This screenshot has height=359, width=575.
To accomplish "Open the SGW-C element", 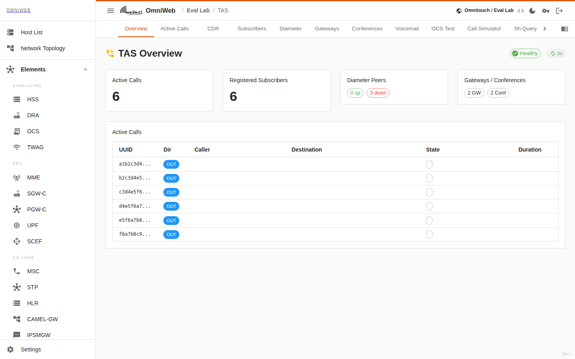I will [x=48, y=193].
